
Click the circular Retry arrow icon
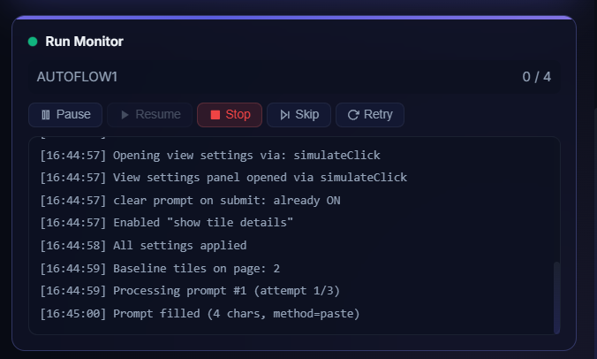tap(353, 115)
